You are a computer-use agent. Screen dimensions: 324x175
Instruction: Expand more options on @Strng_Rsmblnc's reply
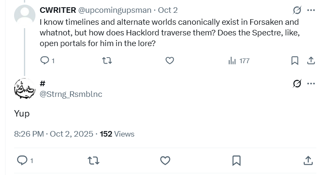pyautogui.click(x=311, y=84)
